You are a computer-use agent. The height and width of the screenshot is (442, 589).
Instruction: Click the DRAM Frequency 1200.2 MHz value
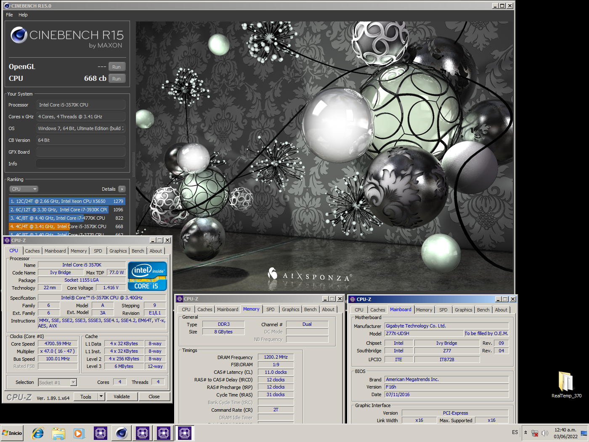276,357
